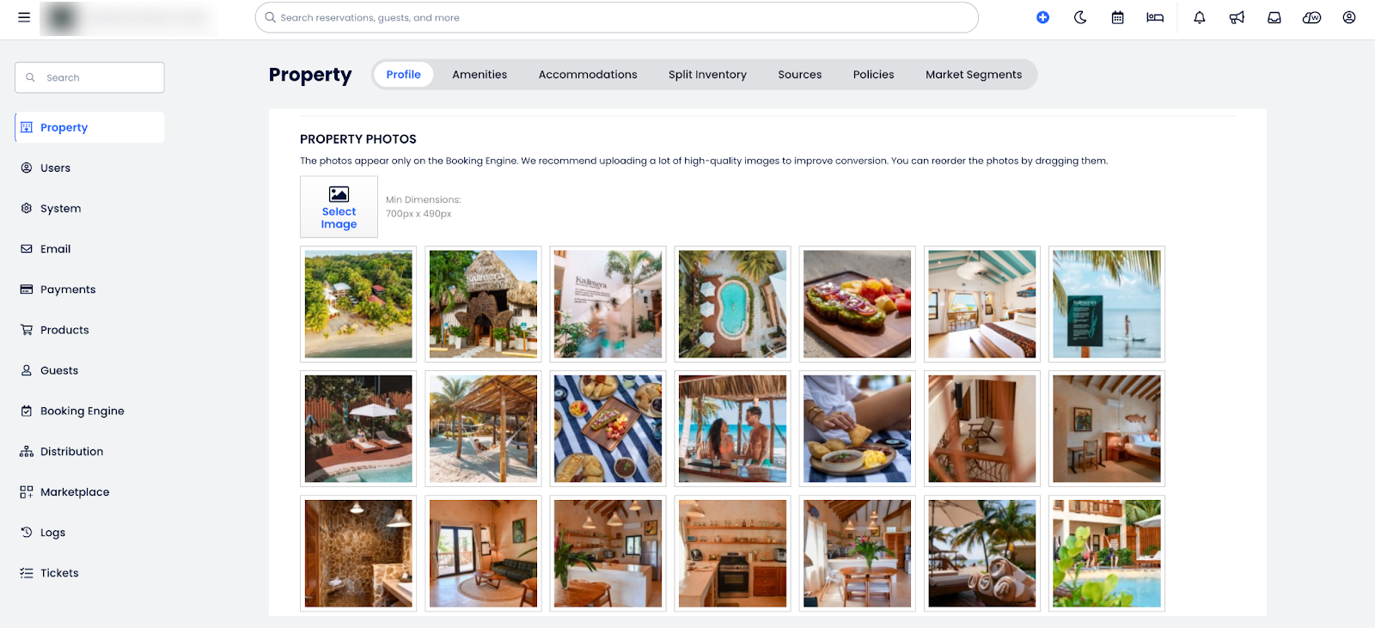The image size is (1375, 628).
Task: Select the swimming pool aerial photo
Action: [x=732, y=304]
